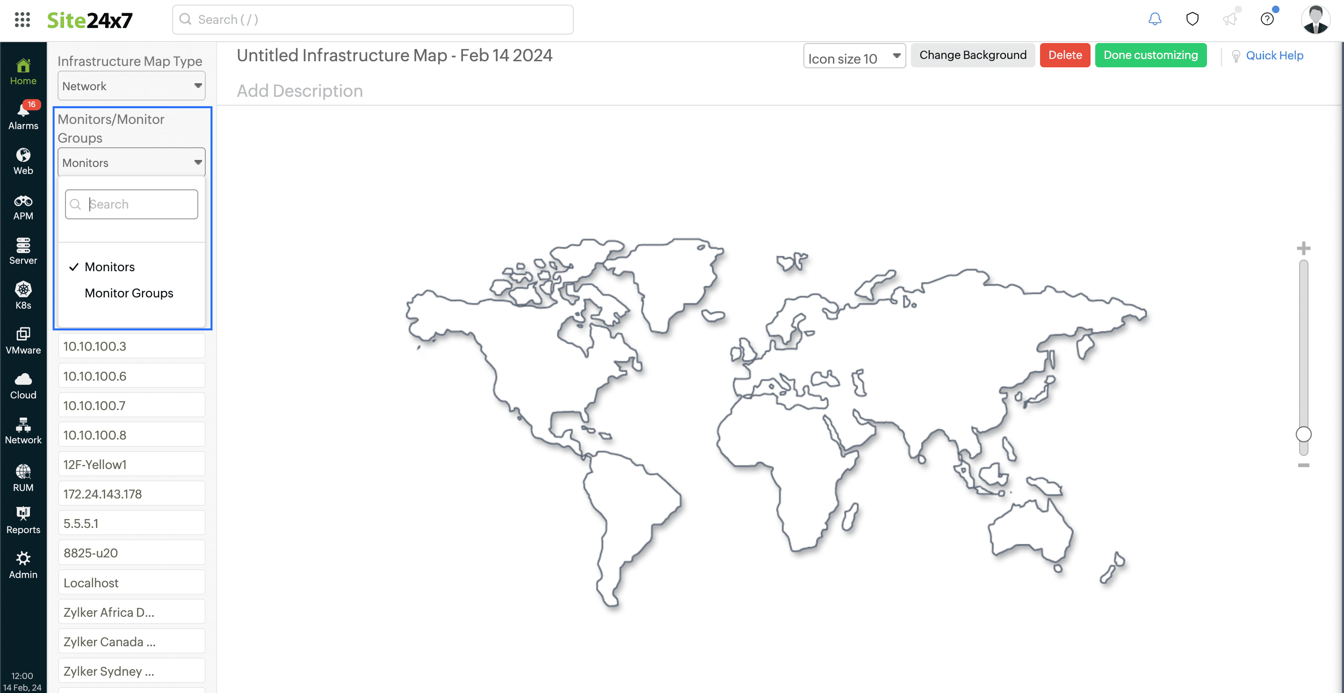The width and height of the screenshot is (1344, 693).
Task: Go to the Server monitoring section
Action: 23,251
